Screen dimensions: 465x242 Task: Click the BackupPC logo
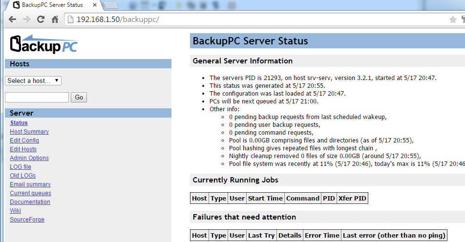tap(43, 44)
